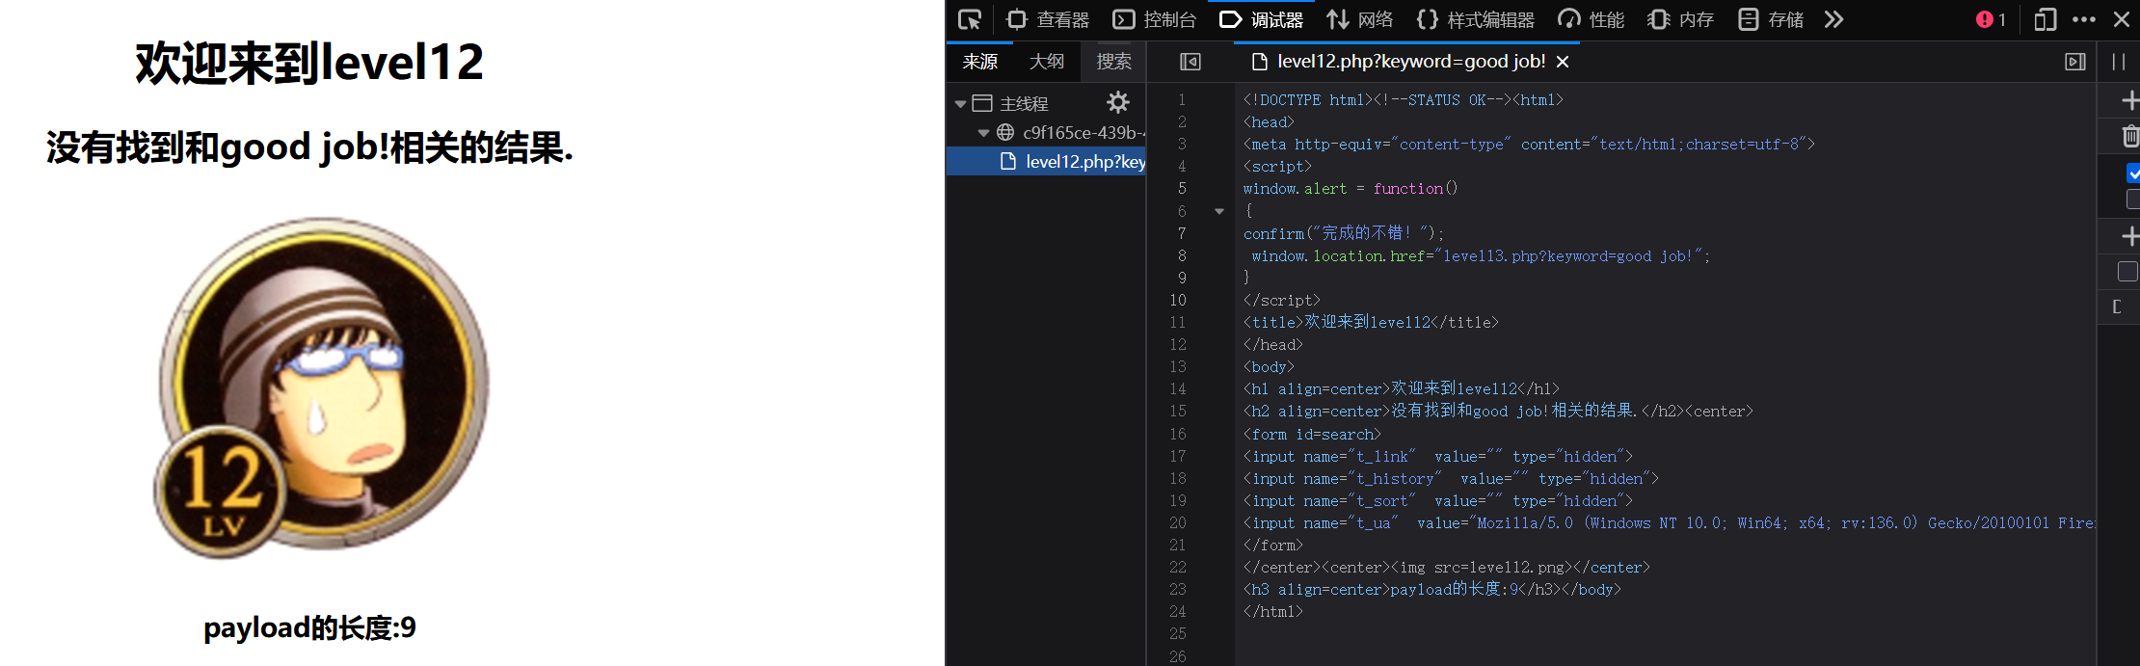The height and width of the screenshot is (666, 2140).
Task: Collapse the sources pane with left toggle icon
Action: coord(1190,62)
